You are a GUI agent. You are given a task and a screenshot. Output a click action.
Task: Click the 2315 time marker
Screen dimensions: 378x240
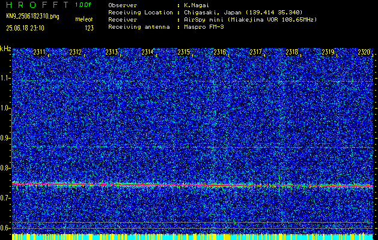coord(184,52)
